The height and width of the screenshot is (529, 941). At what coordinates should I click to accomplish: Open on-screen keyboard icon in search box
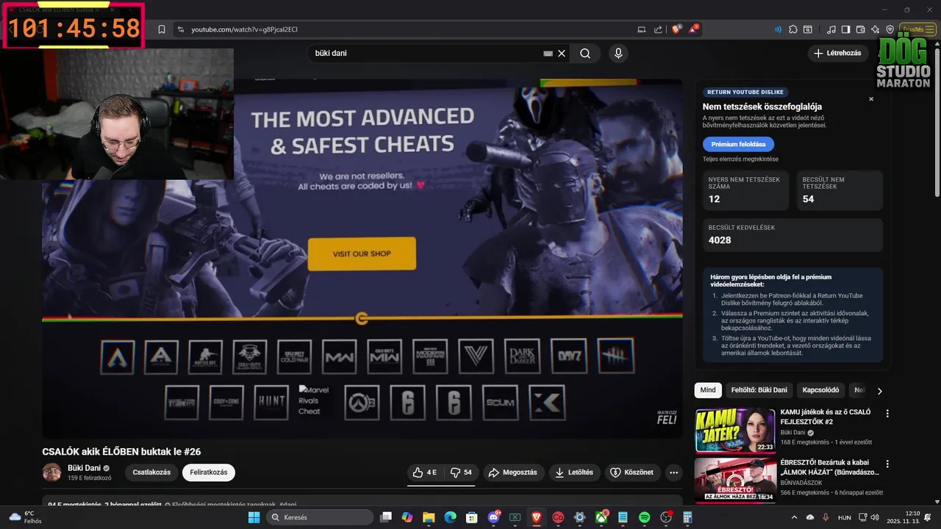pyautogui.click(x=548, y=54)
